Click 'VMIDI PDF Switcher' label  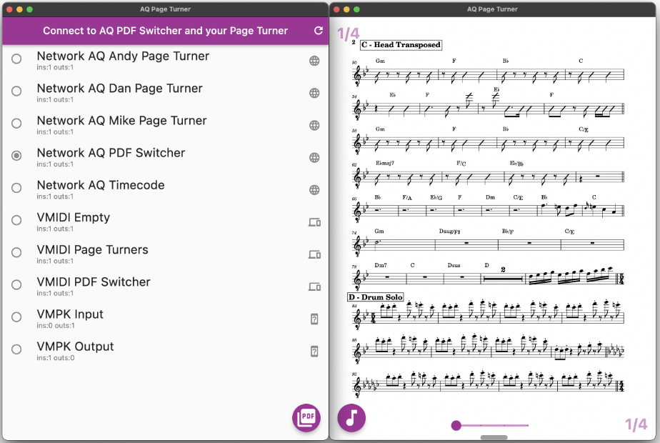tap(94, 282)
